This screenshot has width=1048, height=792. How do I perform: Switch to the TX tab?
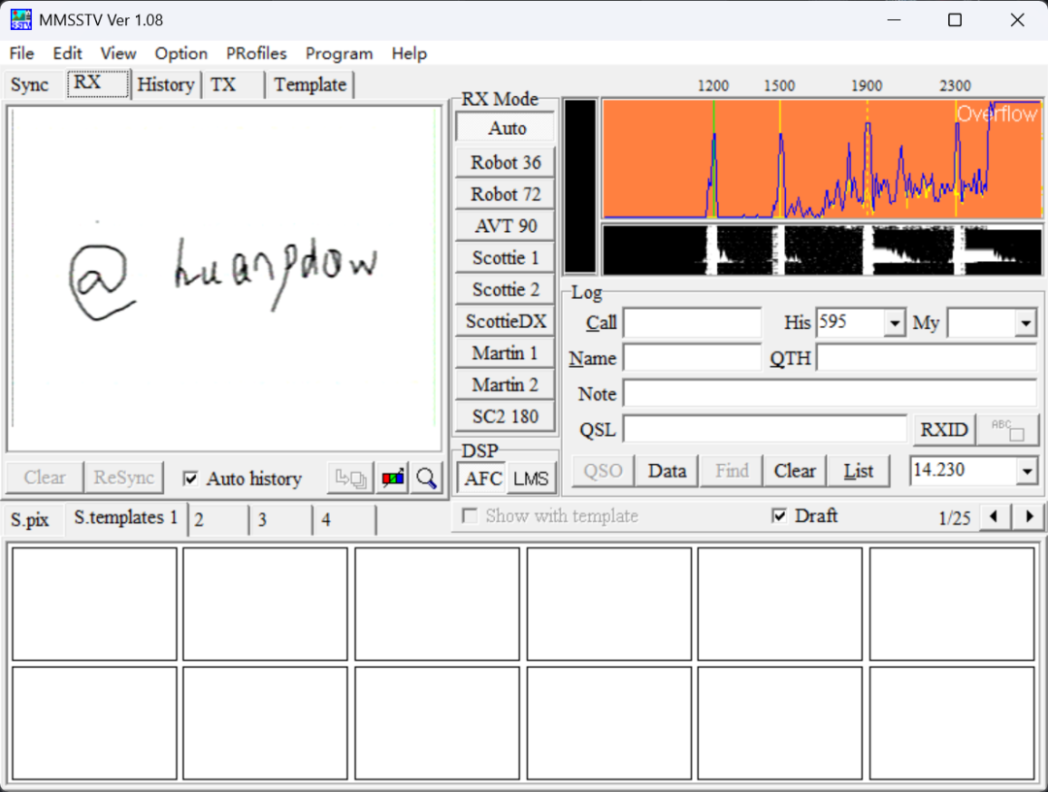tap(233, 84)
